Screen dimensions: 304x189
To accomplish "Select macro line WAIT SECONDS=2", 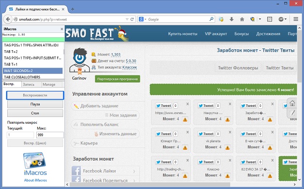I will [x=32, y=71].
